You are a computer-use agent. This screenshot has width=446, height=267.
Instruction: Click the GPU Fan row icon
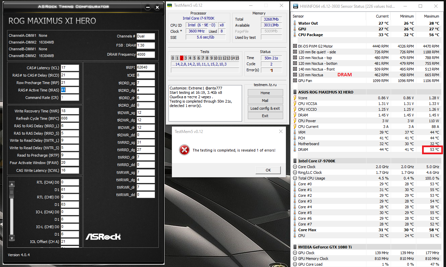point(295,81)
